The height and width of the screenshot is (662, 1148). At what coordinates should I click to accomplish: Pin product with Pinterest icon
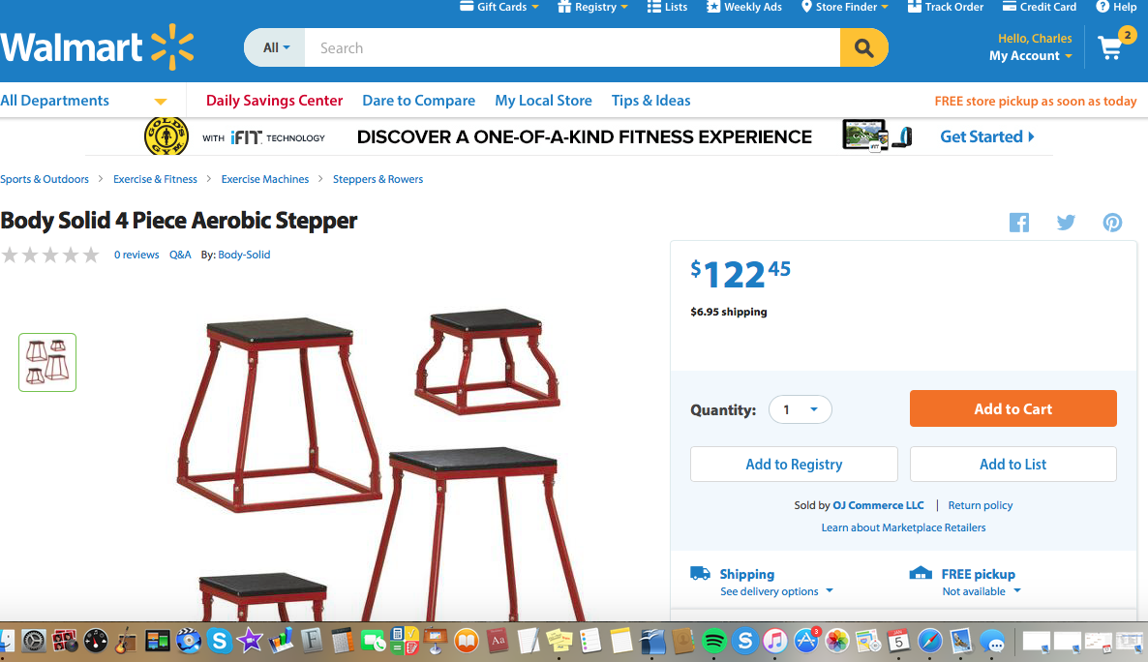(x=1112, y=223)
